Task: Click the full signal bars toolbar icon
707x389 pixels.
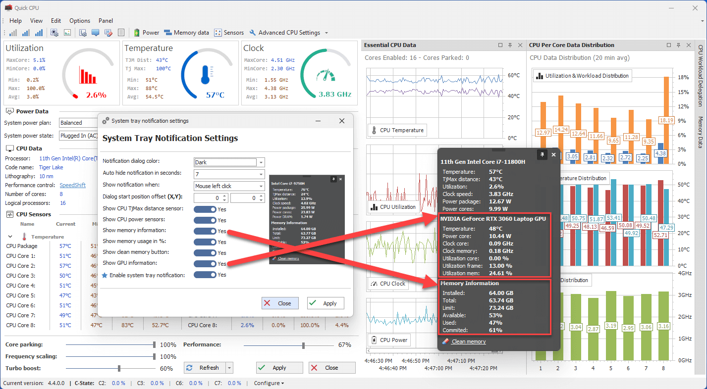Action: (x=39, y=33)
